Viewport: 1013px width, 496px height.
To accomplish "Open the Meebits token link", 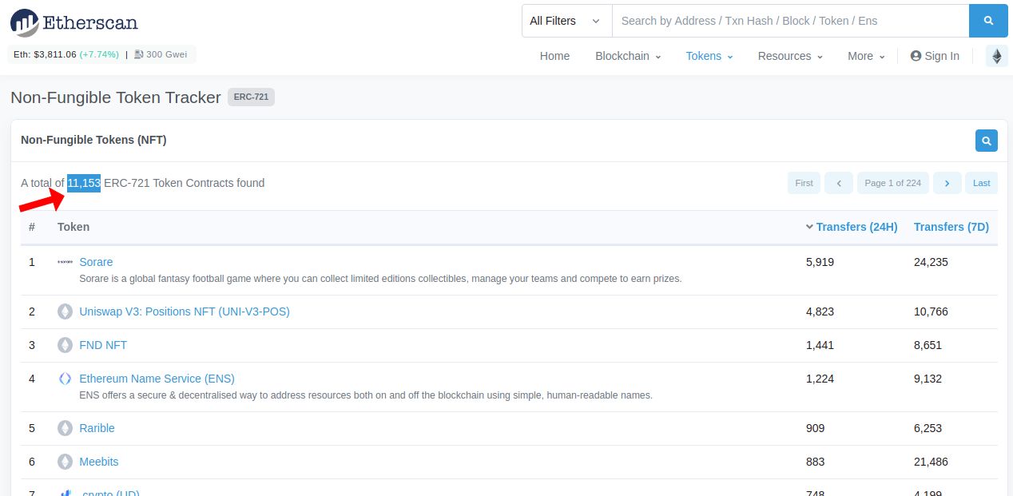I will pos(98,462).
